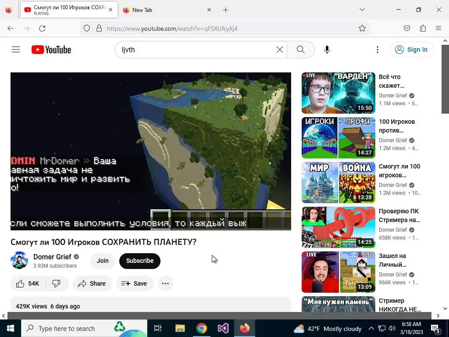Show hidden system tray icons

click(x=371, y=328)
